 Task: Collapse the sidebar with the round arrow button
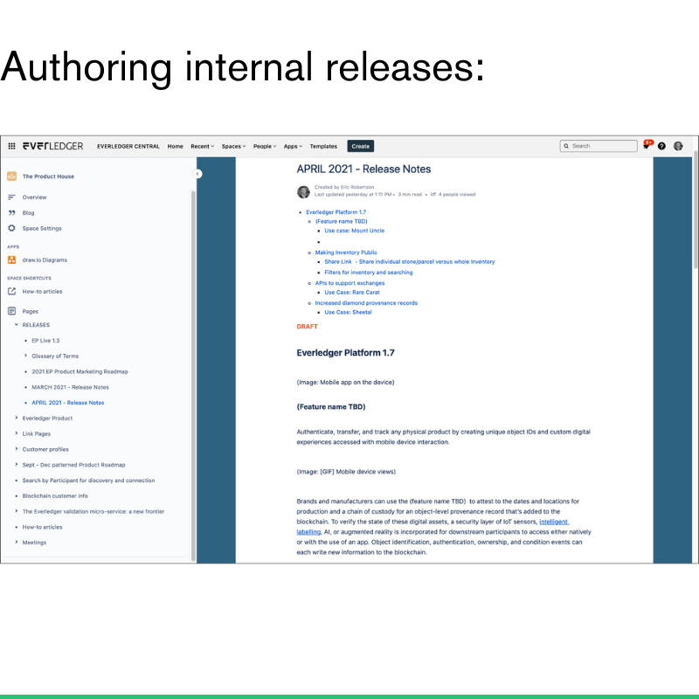click(197, 174)
